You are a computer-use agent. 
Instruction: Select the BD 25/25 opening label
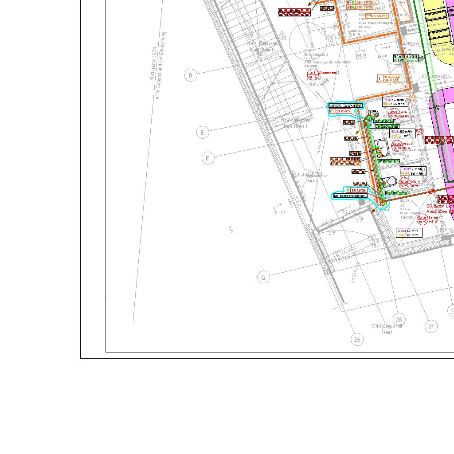point(356,190)
